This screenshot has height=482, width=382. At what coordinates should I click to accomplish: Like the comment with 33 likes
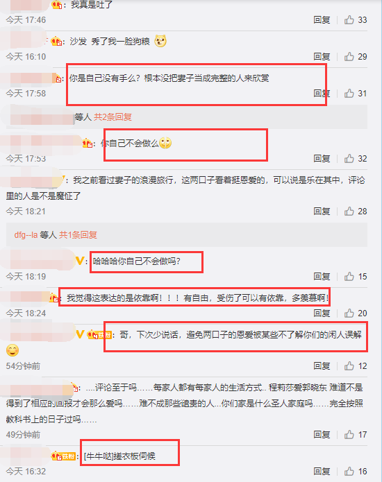coord(349,19)
